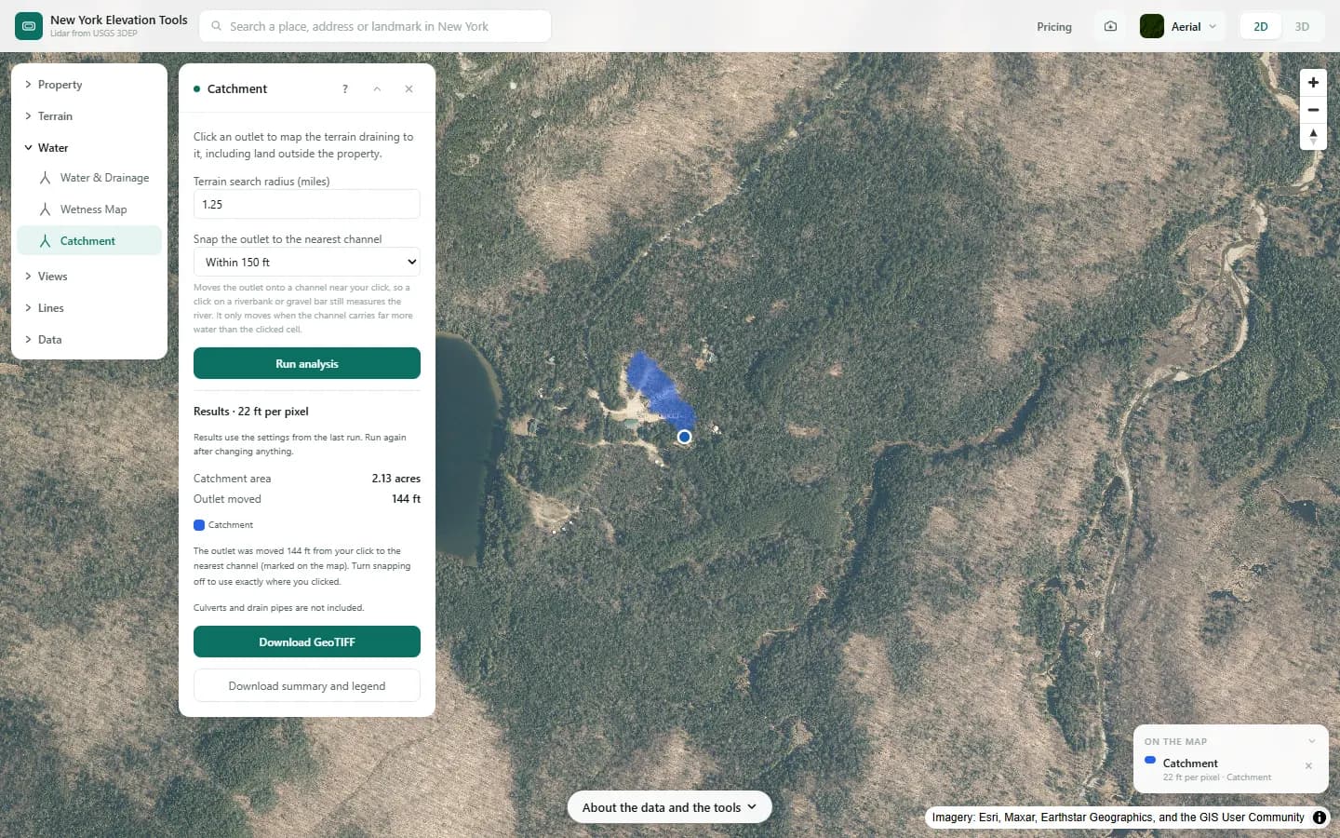The width and height of the screenshot is (1340, 838).
Task: Switch the map to 3D view
Action: [x=1302, y=26]
